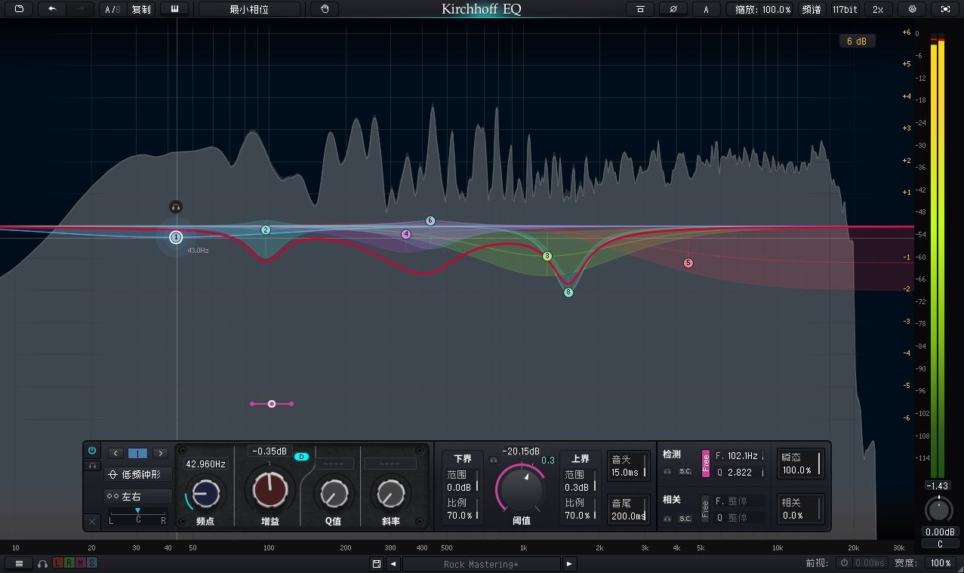Click the 音尾 200.0ms release field
This screenshot has width=964, height=573.
(628, 509)
